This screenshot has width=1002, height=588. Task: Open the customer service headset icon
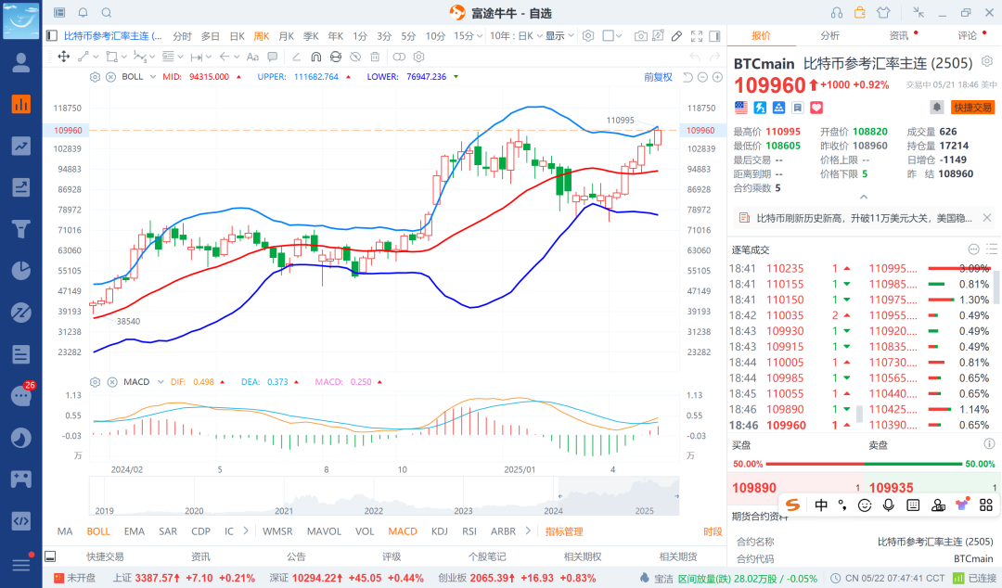[837, 13]
